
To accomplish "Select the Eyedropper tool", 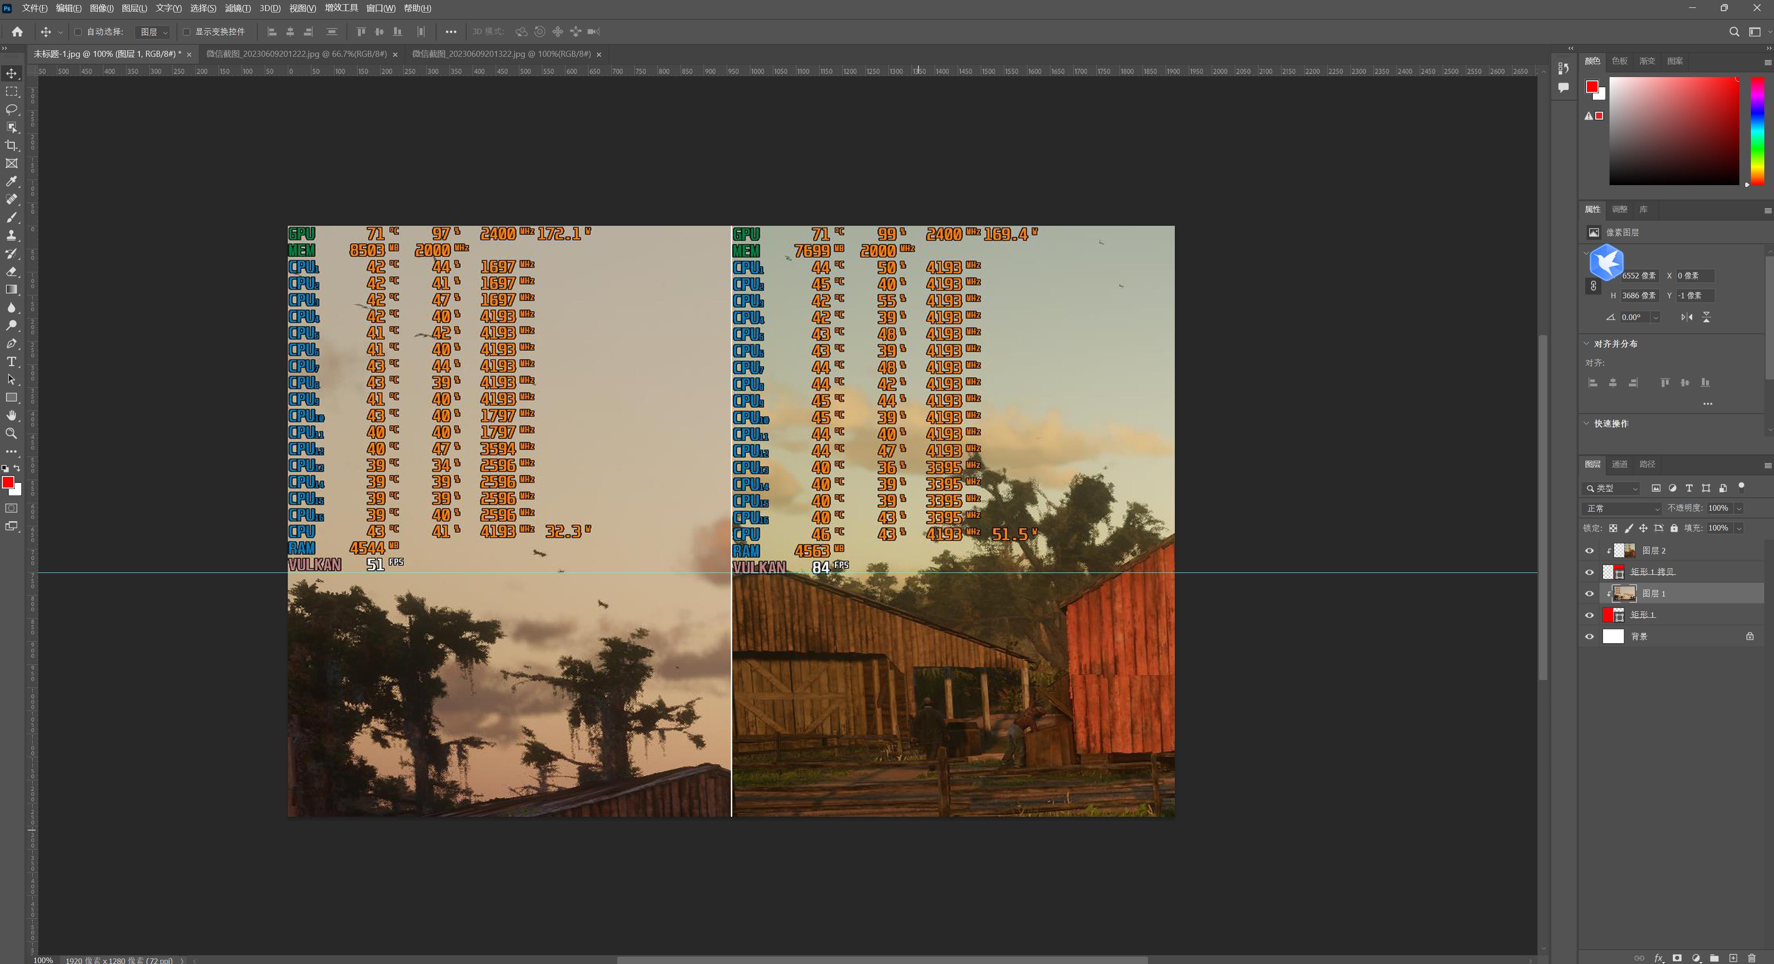I will tap(12, 181).
